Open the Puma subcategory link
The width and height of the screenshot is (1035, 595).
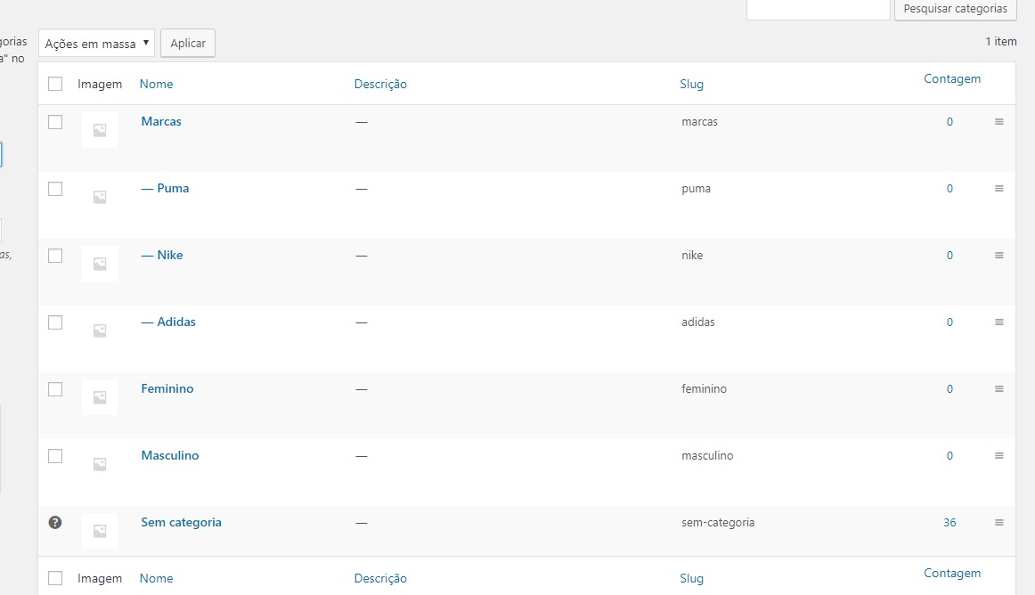point(165,188)
